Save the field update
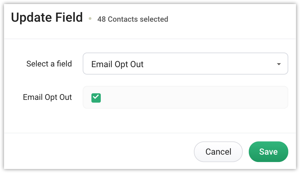This screenshot has height=173, width=300. pos(269,152)
